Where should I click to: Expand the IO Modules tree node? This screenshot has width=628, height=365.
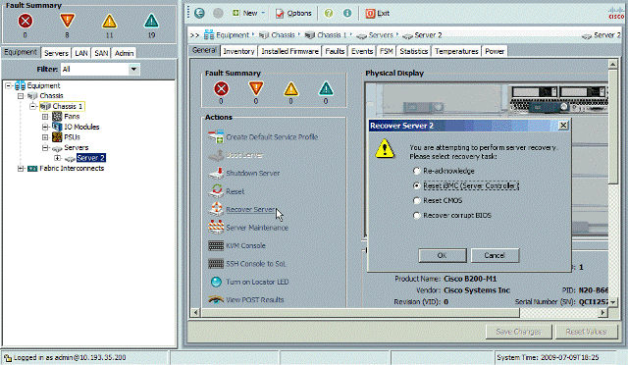click(45, 127)
